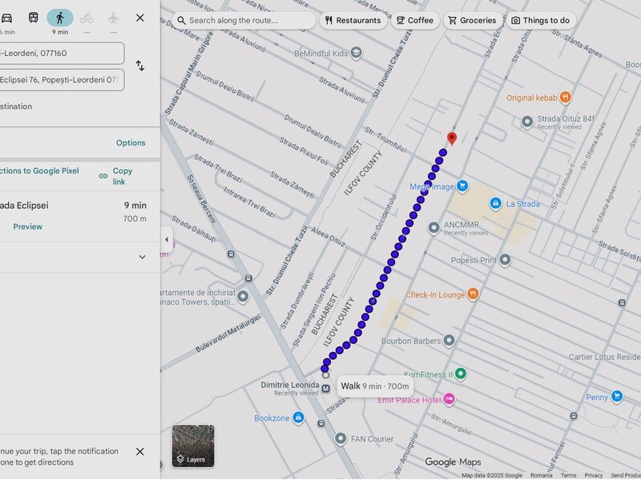Preview the Strada Eclipsei route

click(x=27, y=226)
